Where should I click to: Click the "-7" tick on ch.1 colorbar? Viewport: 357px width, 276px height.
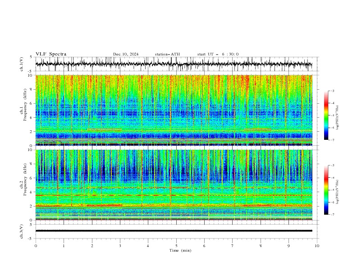point(332,140)
